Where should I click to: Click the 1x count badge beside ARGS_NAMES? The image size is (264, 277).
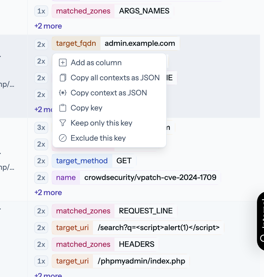(41, 11)
